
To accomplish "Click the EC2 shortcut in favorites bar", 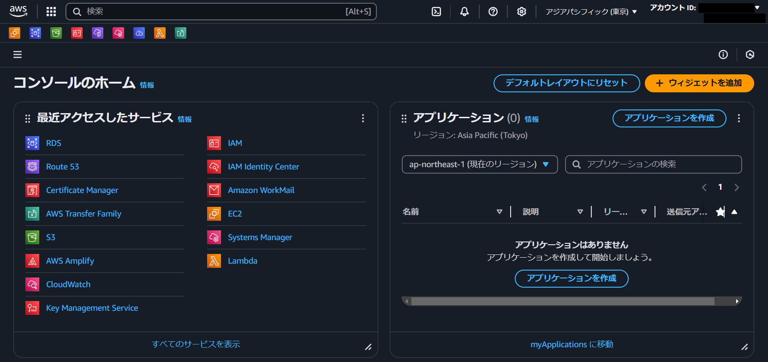I will click(15, 33).
